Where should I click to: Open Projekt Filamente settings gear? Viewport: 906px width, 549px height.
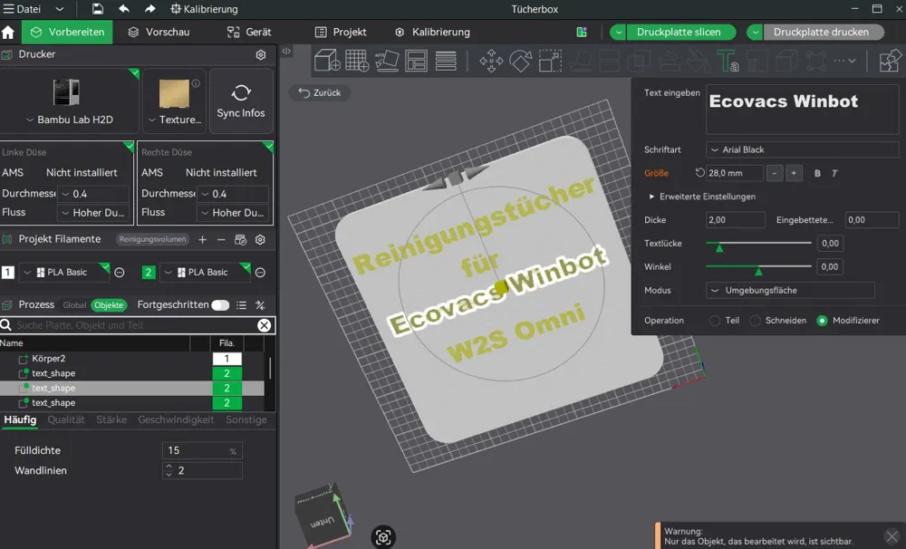[x=260, y=239]
